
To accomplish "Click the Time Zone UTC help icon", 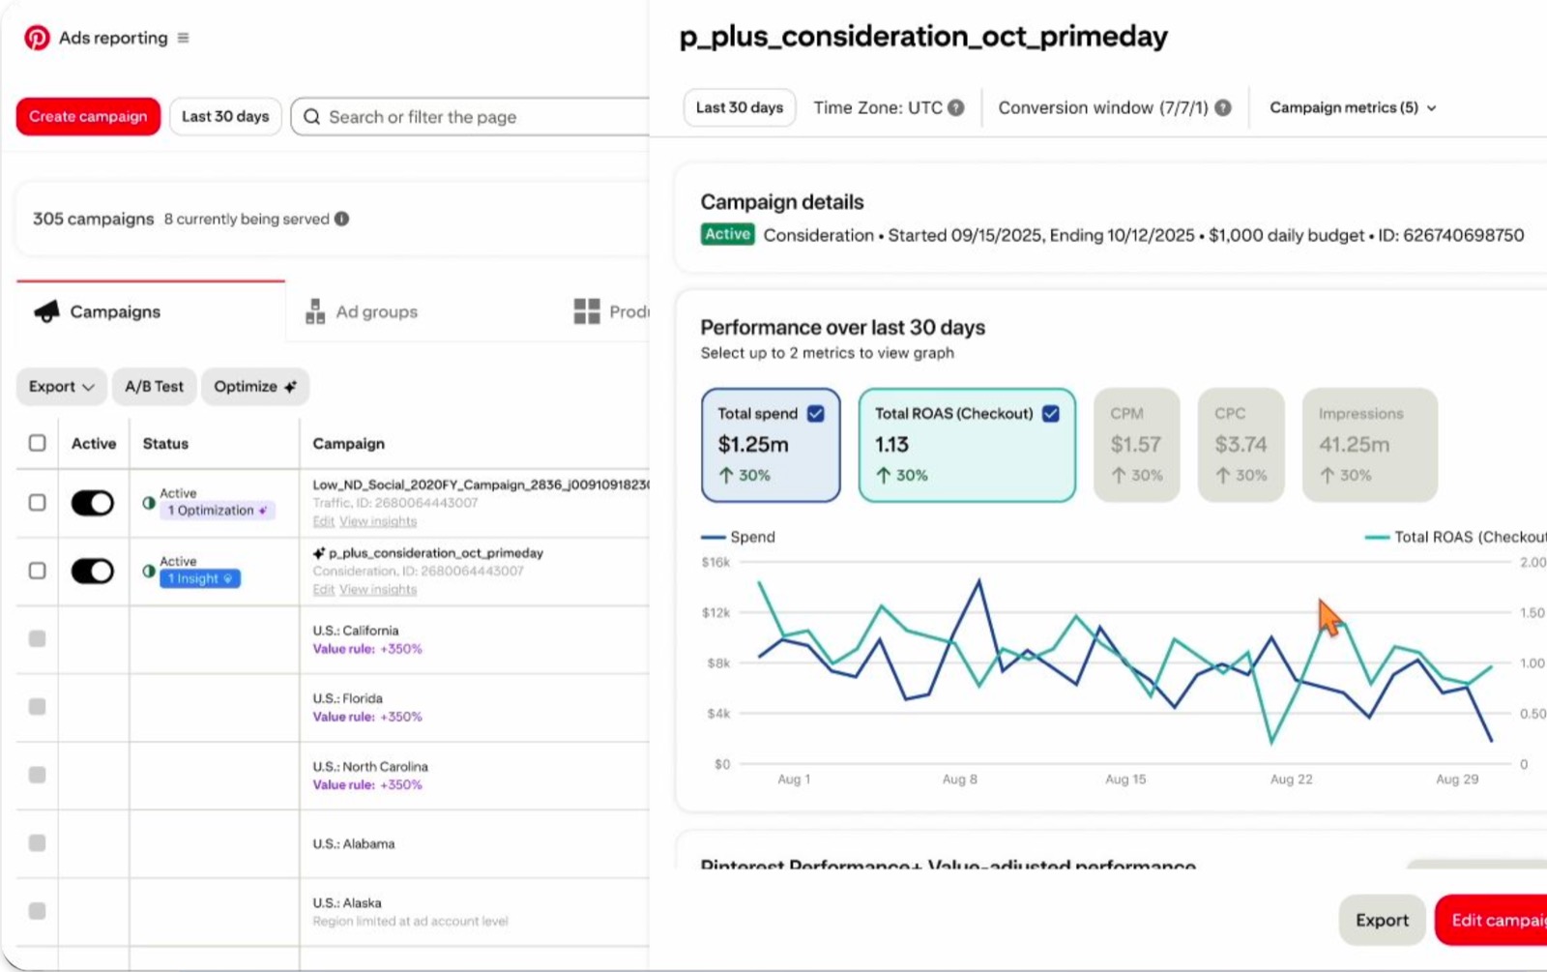I will pyautogui.click(x=955, y=107).
